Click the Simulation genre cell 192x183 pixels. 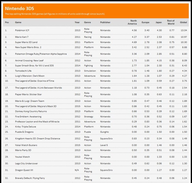click(x=90, y=71)
